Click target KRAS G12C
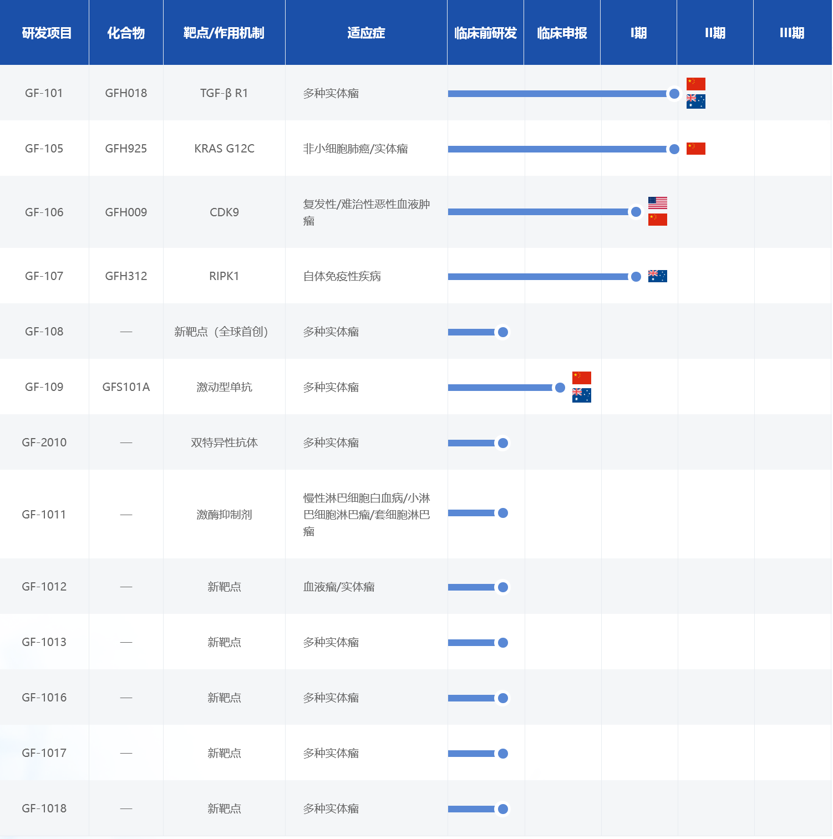Viewport: 833px width, 839px height. [224, 149]
